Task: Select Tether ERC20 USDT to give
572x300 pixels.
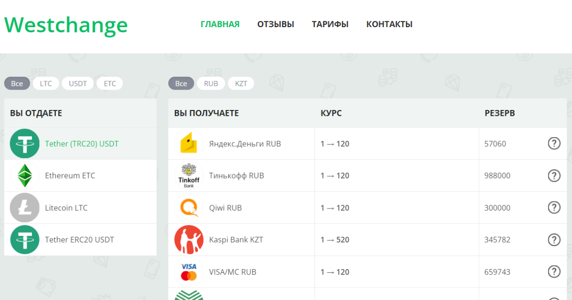Action: (81, 240)
